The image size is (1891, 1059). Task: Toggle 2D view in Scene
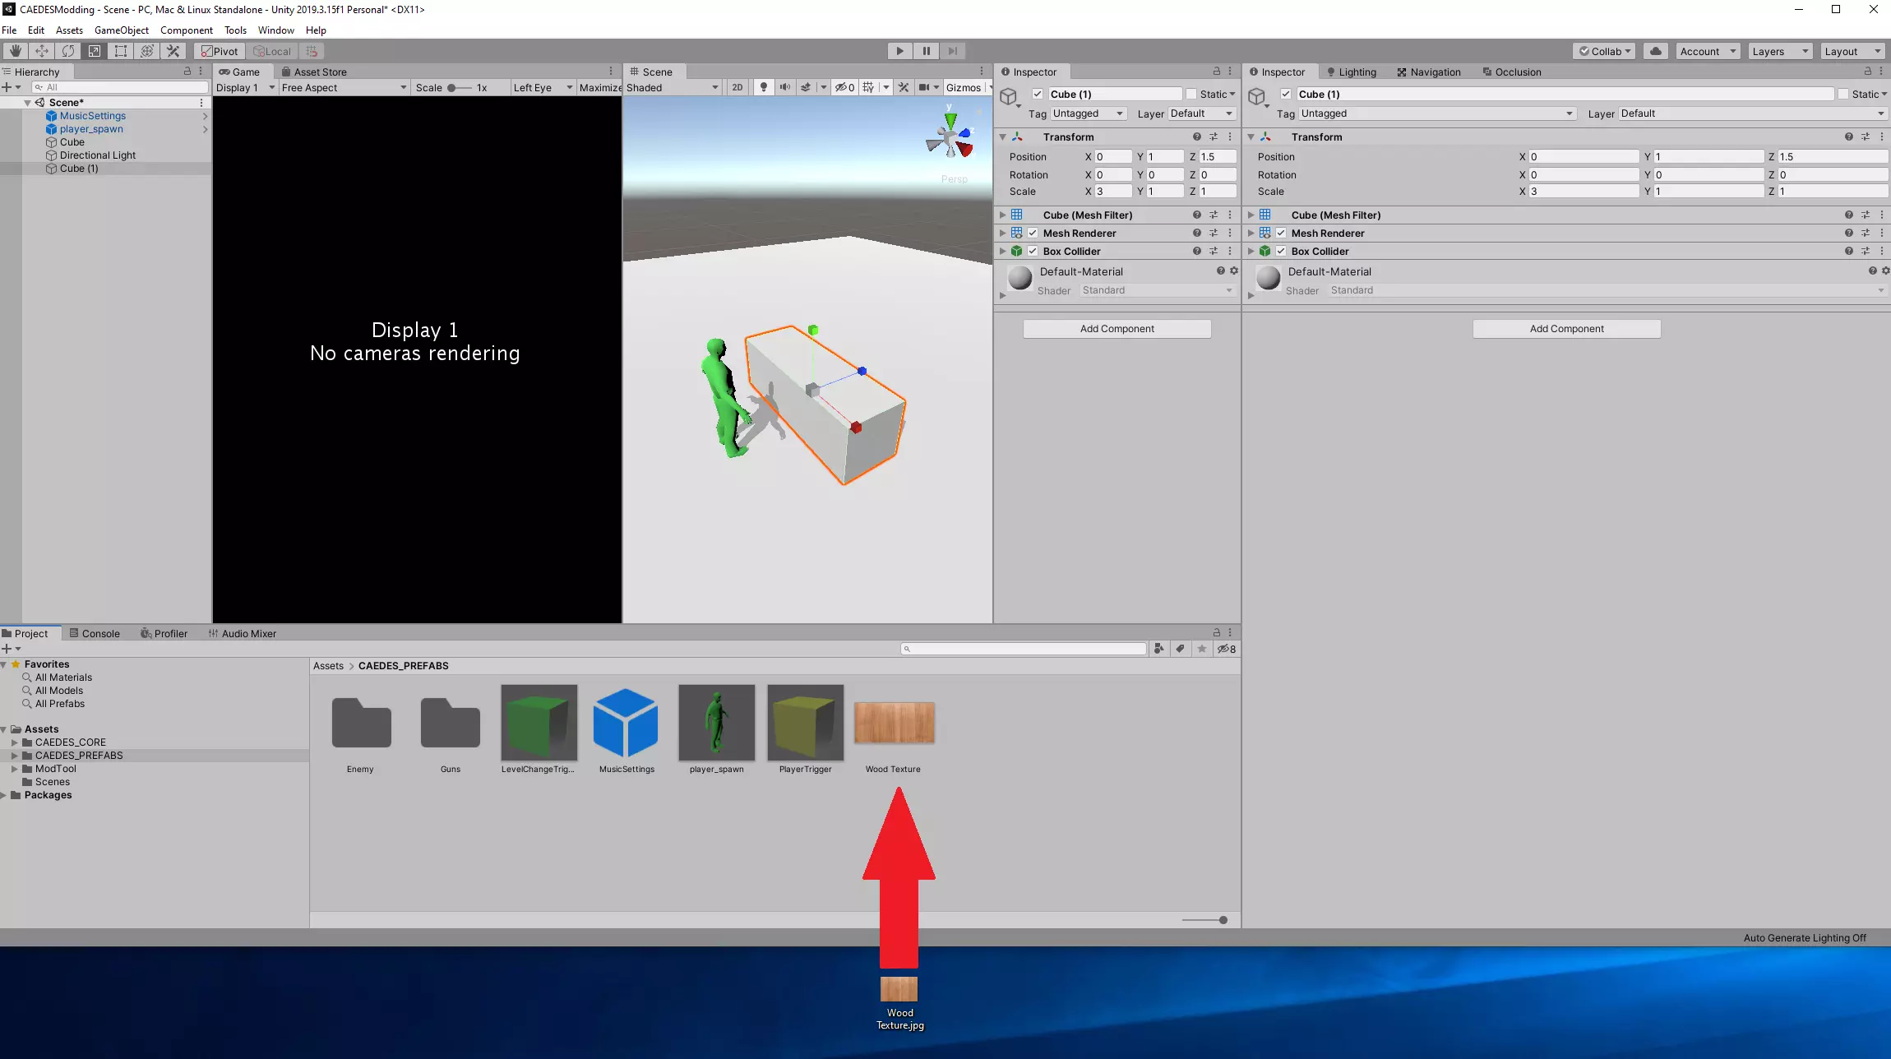tap(737, 87)
